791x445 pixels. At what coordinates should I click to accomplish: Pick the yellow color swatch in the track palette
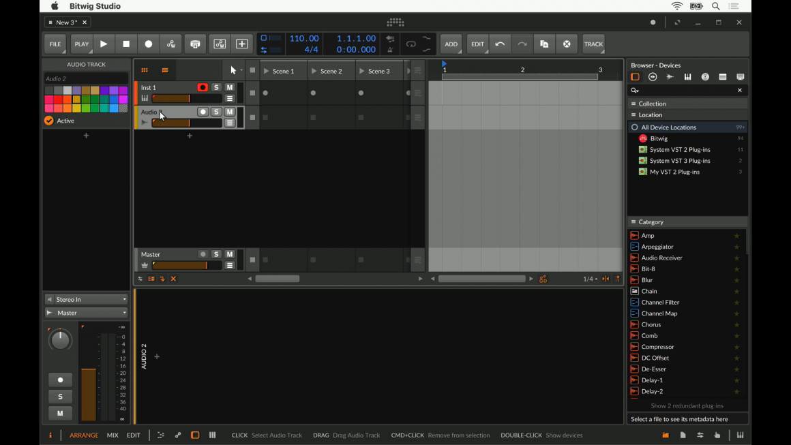tap(76, 108)
